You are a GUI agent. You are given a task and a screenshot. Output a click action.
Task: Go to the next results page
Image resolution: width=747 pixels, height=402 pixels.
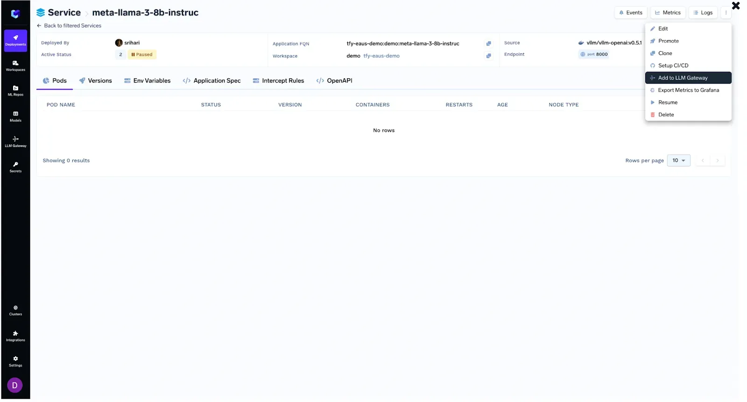pyautogui.click(x=718, y=161)
